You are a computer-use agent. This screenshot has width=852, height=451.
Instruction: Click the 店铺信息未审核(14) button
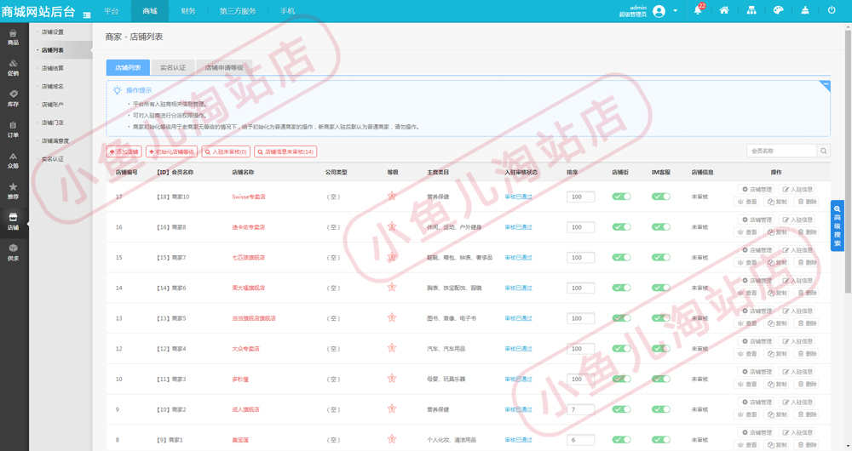click(x=285, y=151)
